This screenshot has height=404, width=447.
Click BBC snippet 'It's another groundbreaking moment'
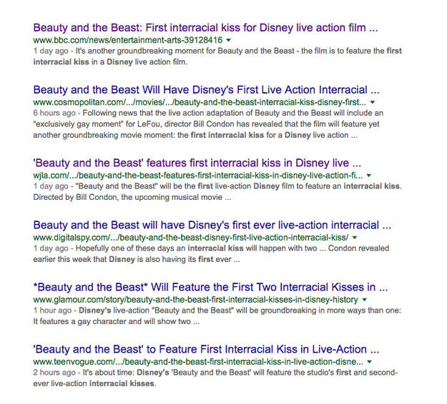[217, 56]
